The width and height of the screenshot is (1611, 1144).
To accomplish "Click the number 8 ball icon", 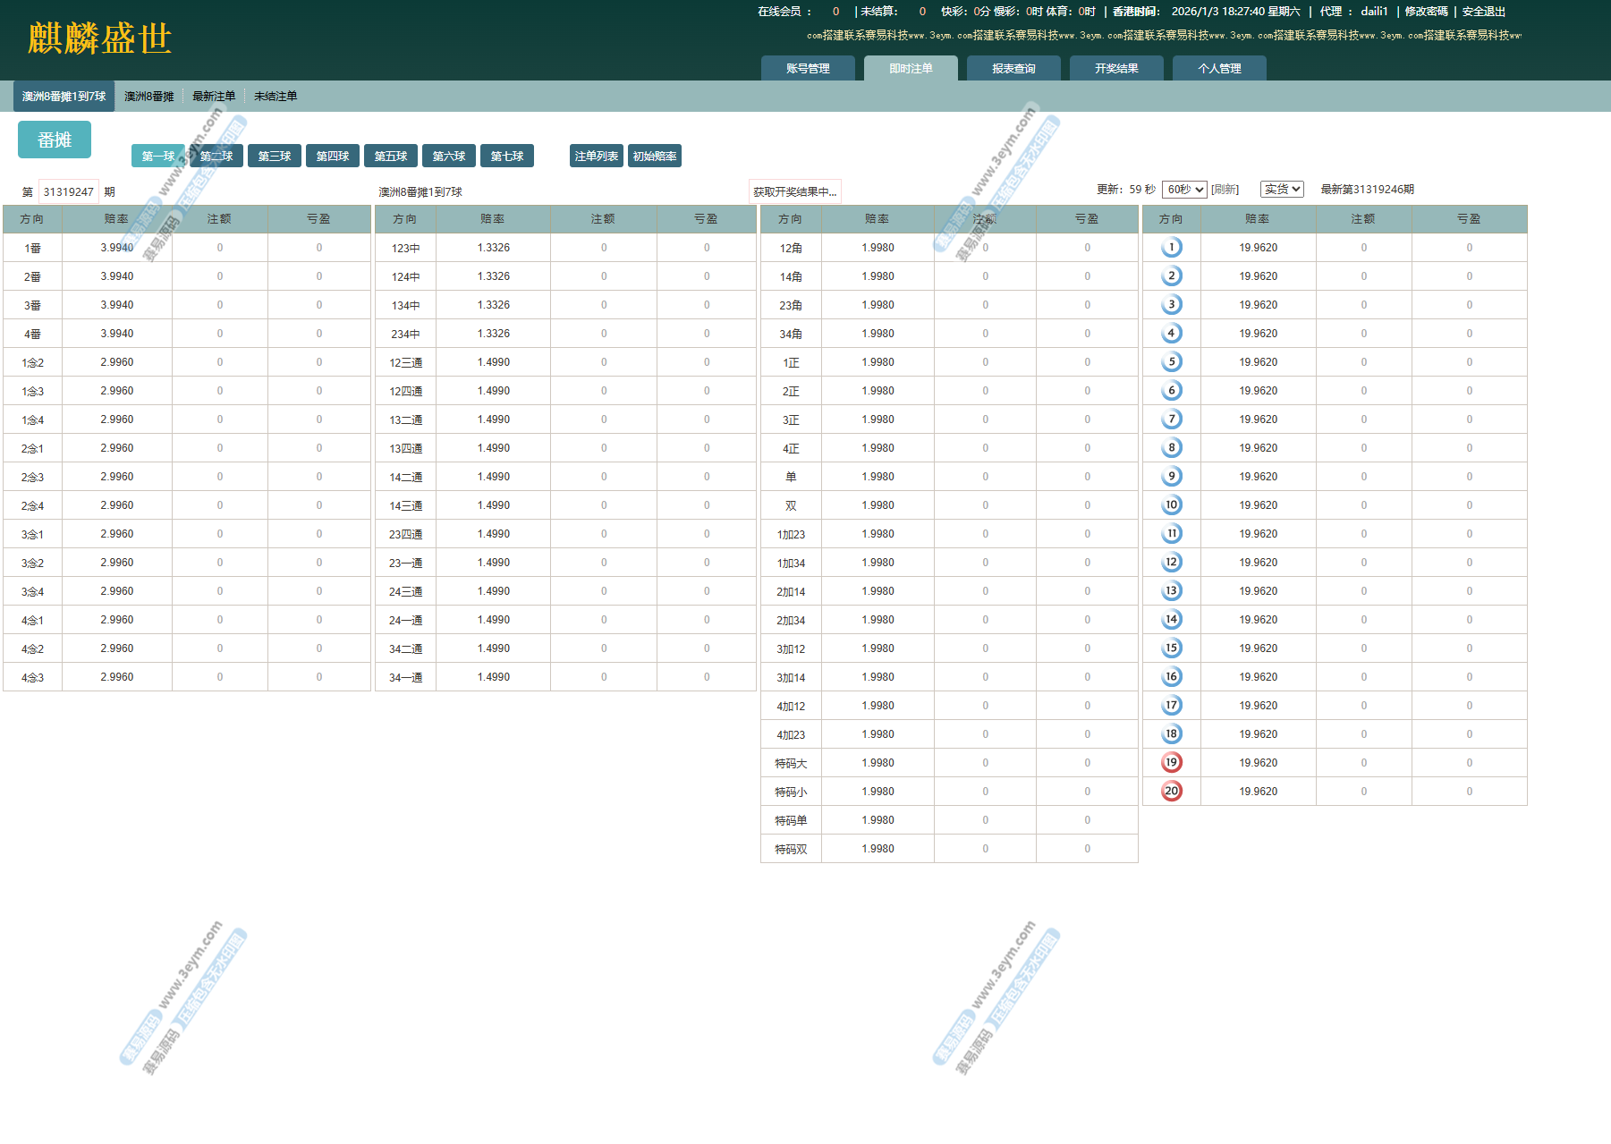I will (1171, 448).
